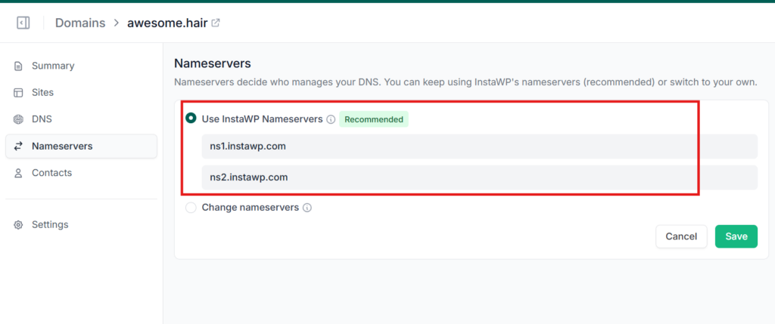Image resolution: width=775 pixels, height=324 pixels.
Task: Click the Sites layout icon
Action: [x=18, y=93]
